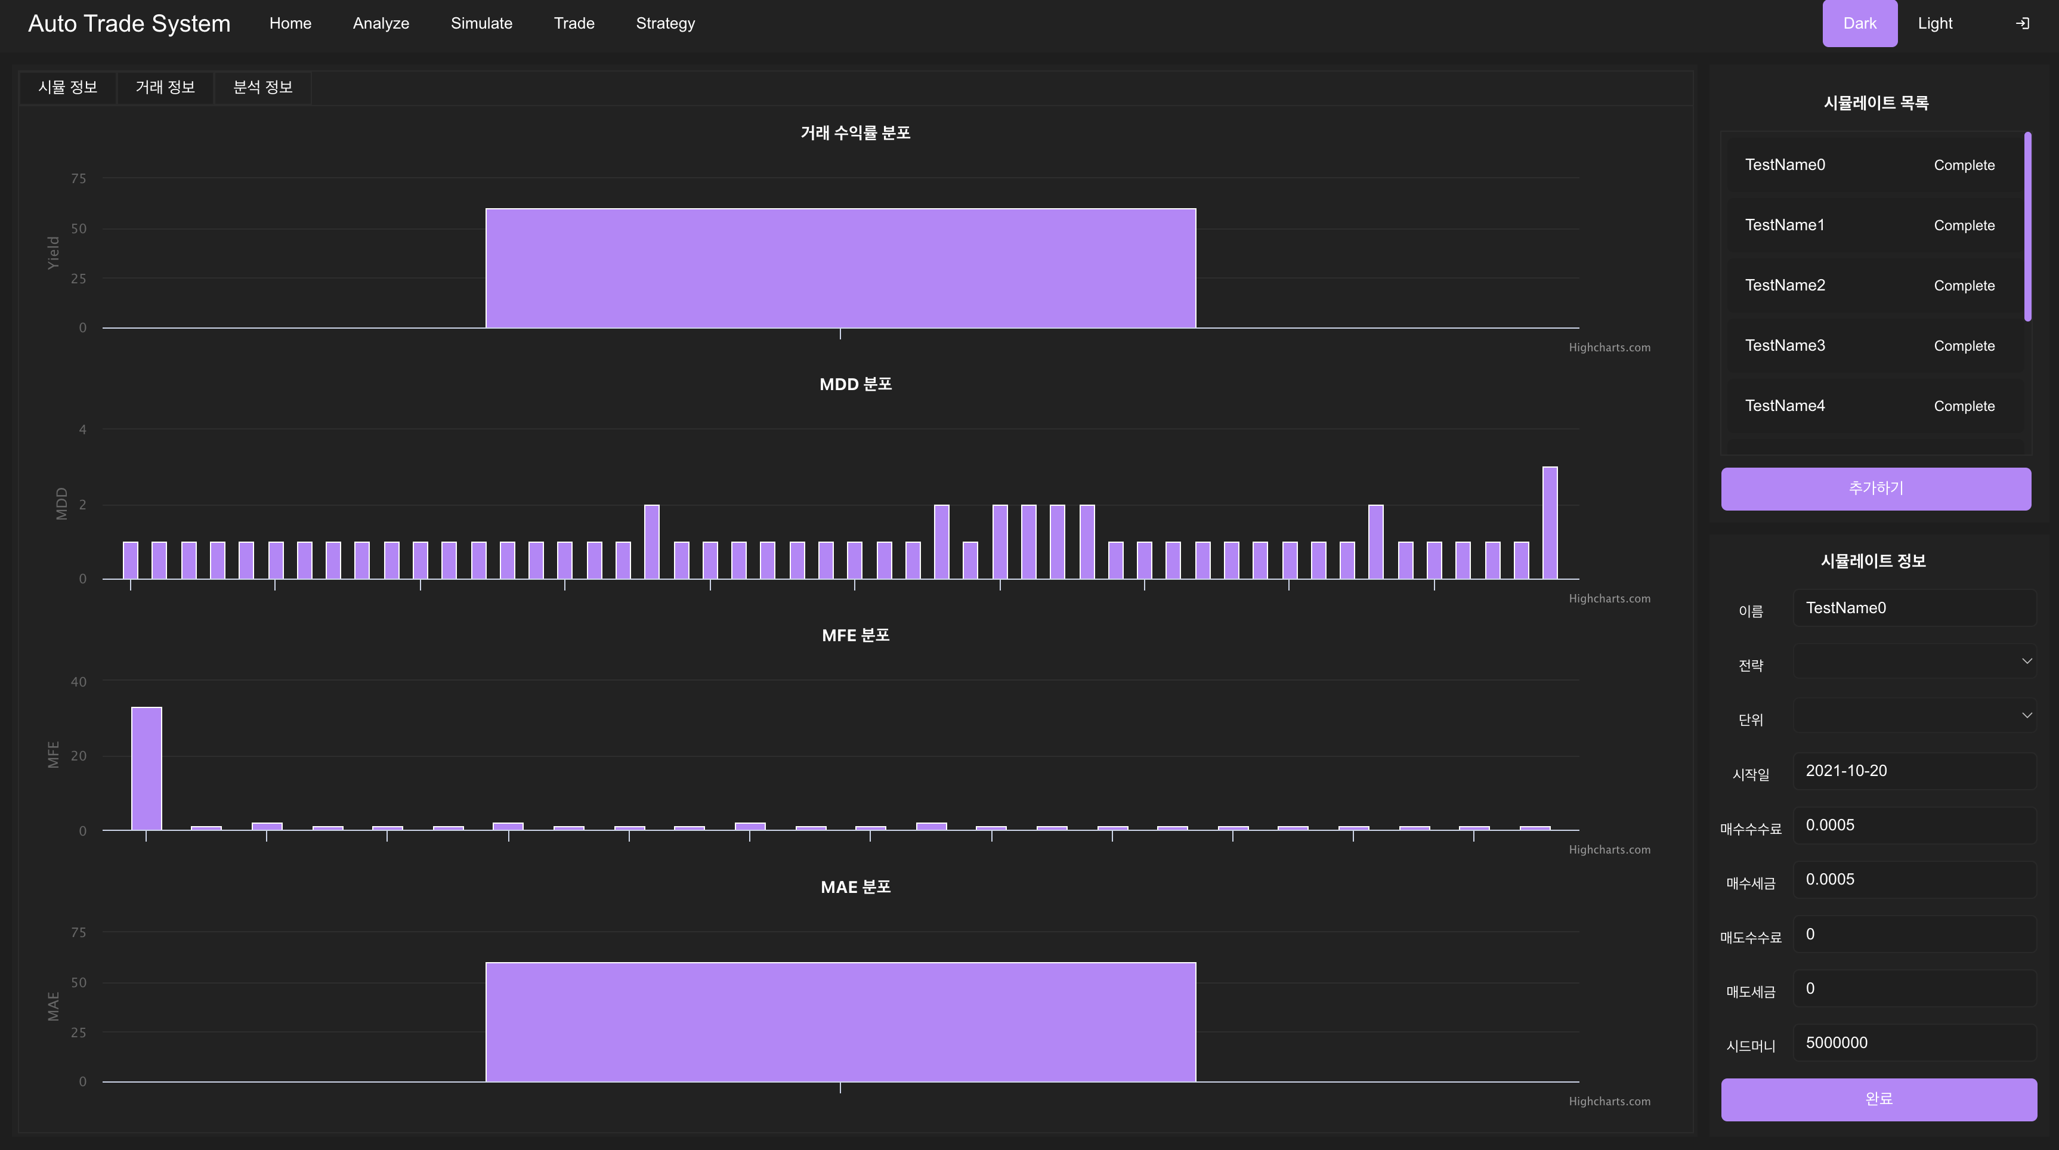Select the 시뮬 정보 tab

[x=68, y=87]
